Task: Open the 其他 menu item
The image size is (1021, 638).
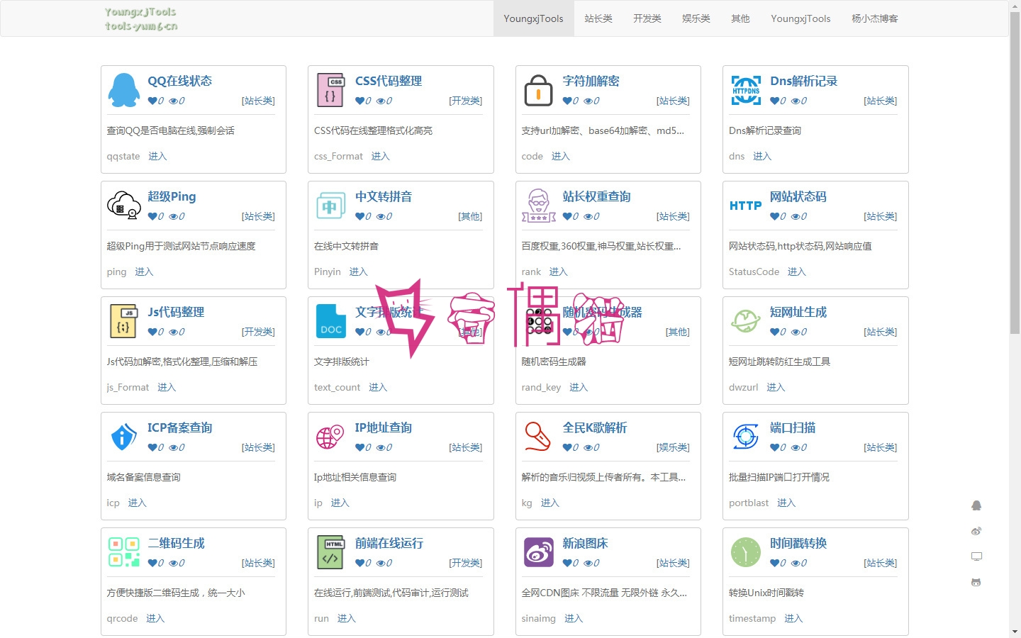Action: (x=740, y=18)
